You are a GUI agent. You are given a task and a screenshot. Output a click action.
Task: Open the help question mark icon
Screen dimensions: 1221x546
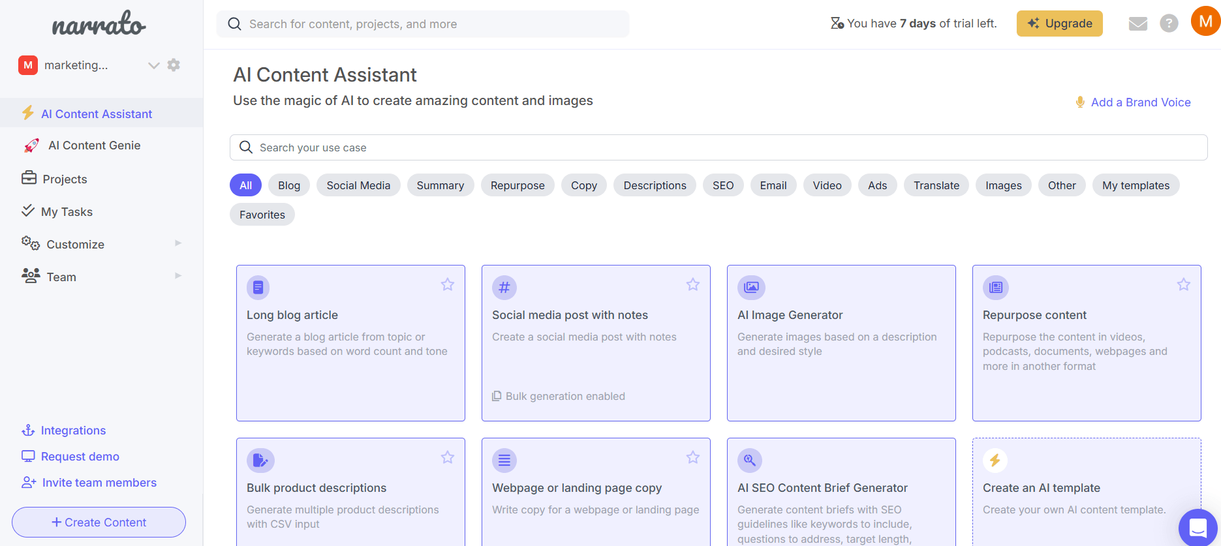(1169, 23)
